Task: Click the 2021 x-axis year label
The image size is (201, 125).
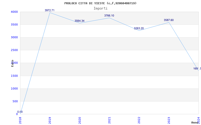Action: point(109,120)
